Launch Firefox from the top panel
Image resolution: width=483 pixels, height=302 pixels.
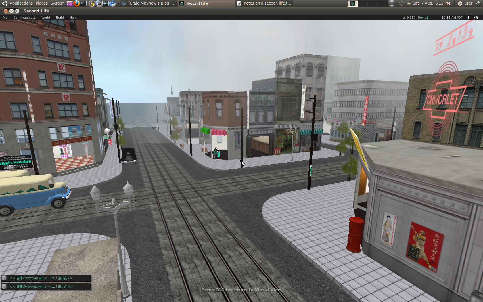76,3
